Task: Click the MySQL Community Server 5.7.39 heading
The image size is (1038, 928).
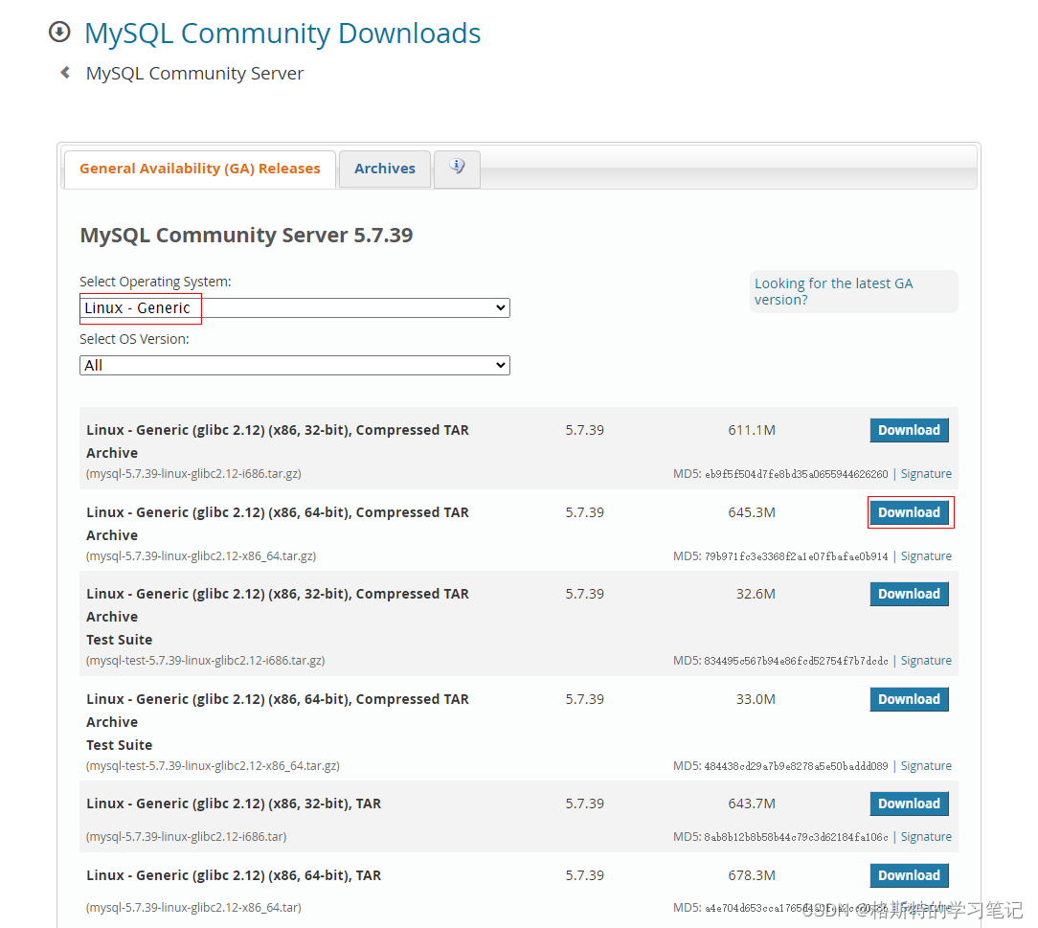Action: point(246,235)
